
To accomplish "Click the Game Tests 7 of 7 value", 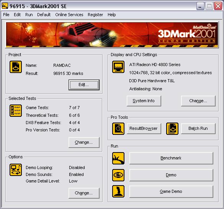I will [74, 108].
